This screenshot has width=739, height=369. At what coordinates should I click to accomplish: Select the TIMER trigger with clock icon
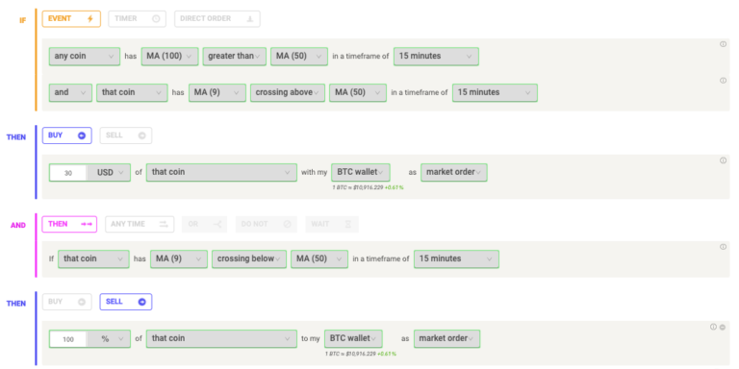tap(138, 19)
